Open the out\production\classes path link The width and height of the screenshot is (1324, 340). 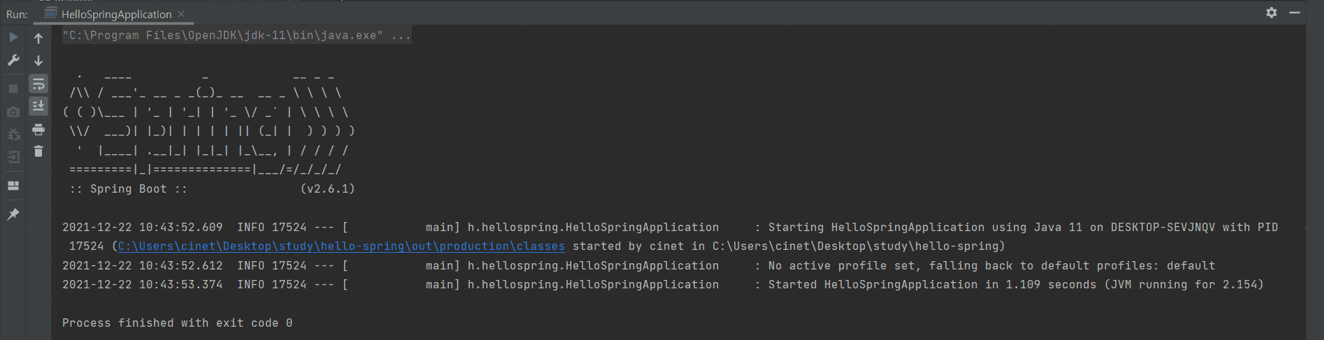[341, 246]
